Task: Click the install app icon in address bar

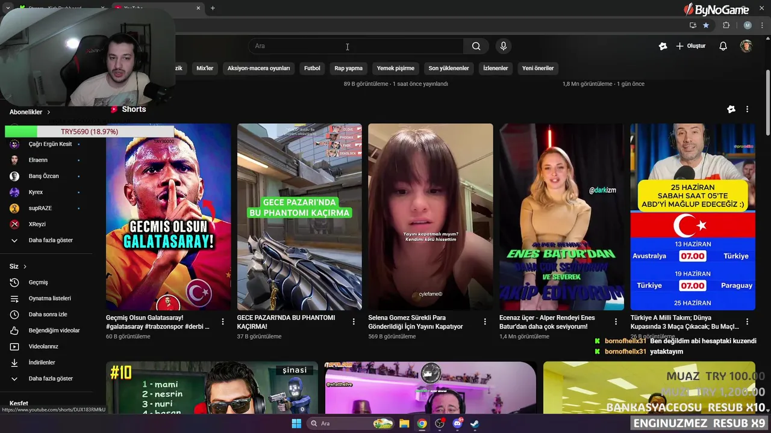Action: click(693, 25)
